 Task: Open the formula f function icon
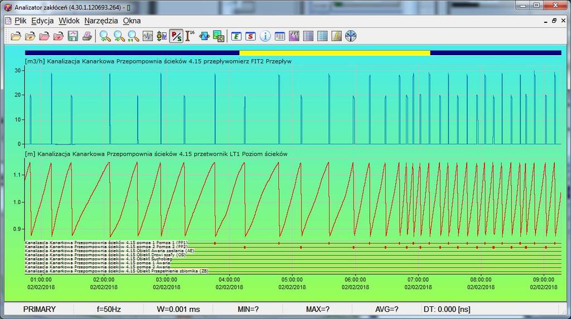pyautogui.click(x=336, y=36)
